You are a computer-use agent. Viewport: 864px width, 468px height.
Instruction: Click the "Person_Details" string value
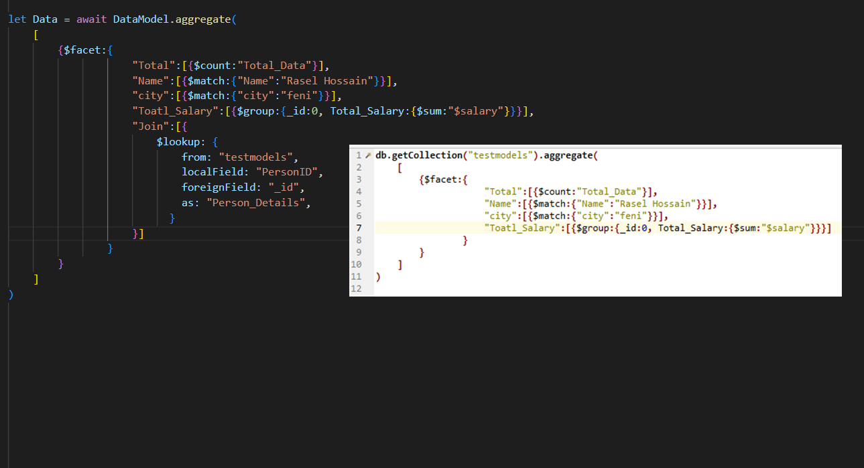click(259, 203)
